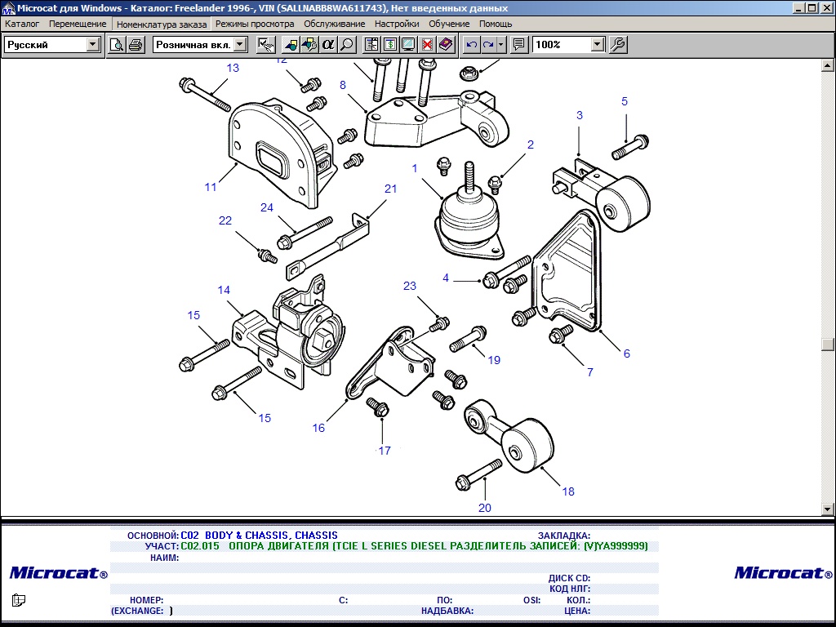Select part callout number 14
The image size is (836, 627).
pyautogui.click(x=224, y=290)
